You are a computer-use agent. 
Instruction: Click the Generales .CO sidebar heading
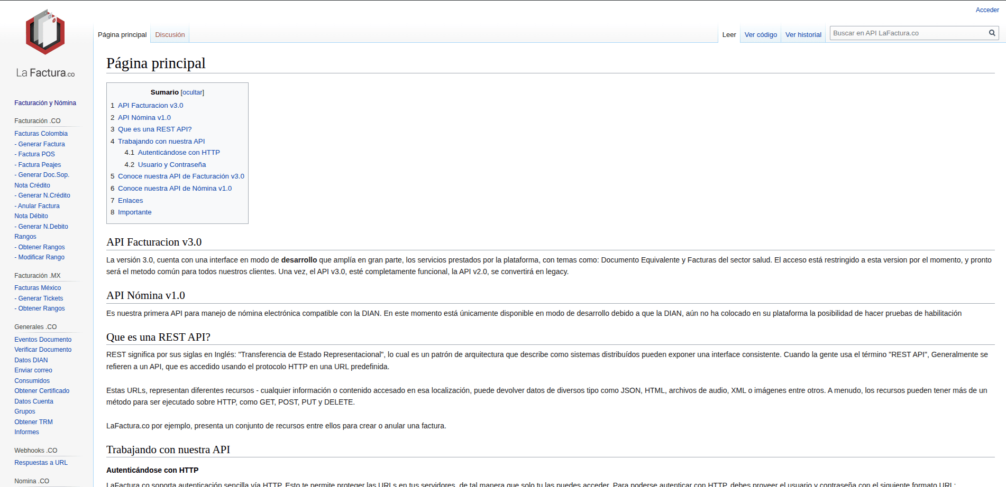35,327
